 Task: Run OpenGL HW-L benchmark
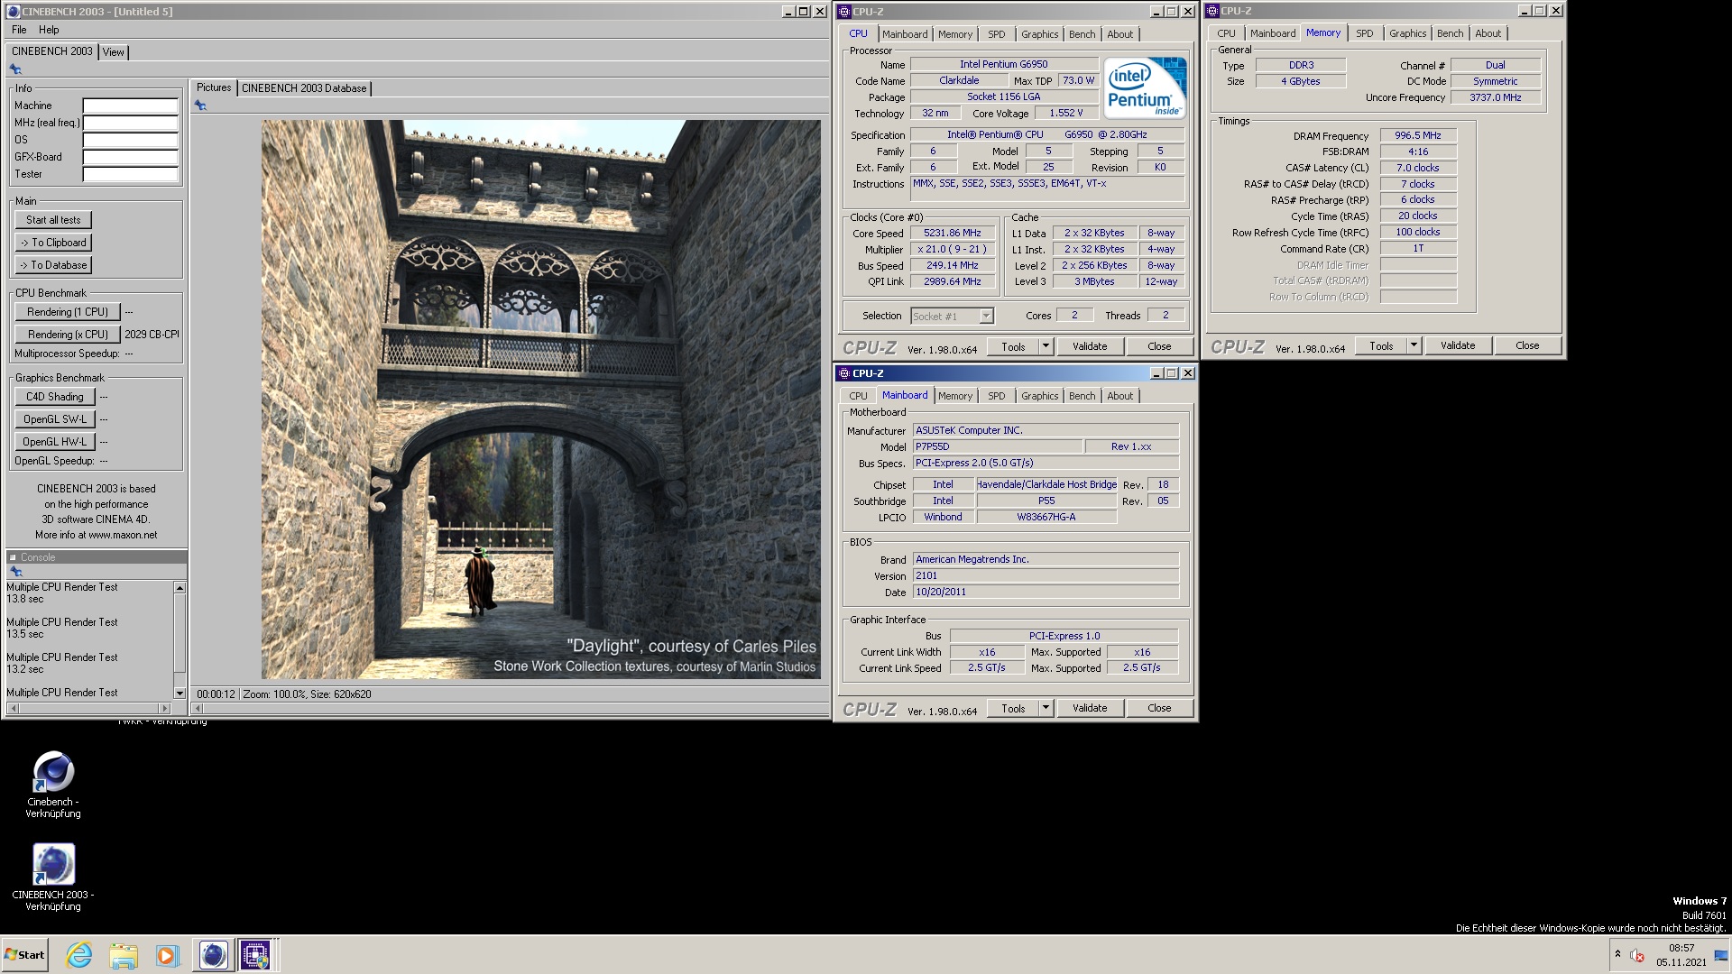[x=54, y=442]
